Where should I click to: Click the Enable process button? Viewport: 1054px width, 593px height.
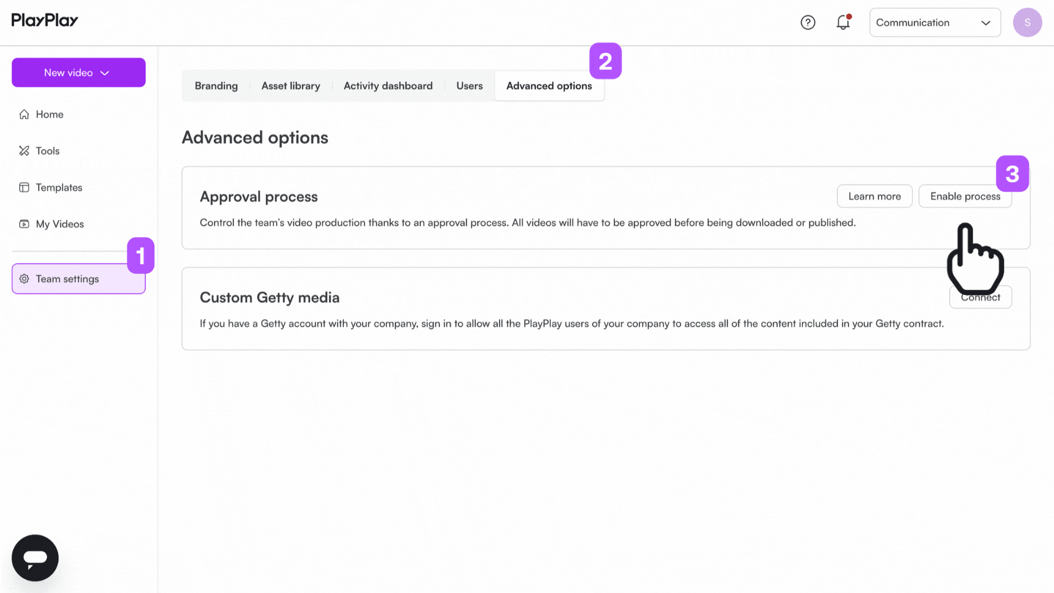[x=965, y=197]
